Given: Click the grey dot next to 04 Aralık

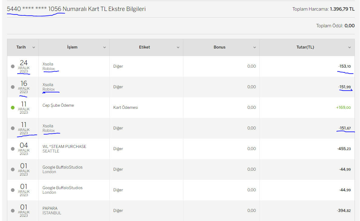Looking at the screenshot, I should (13, 149).
